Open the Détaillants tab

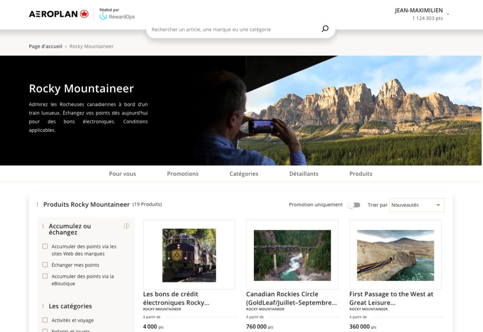(x=304, y=174)
